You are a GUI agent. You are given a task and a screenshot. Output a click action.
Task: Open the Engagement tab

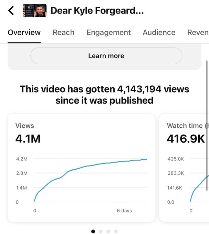click(x=108, y=33)
